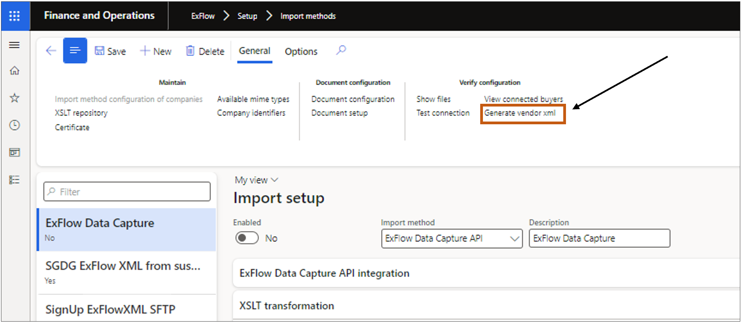This screenshot has width=742, height=324.
Task: Open Certificate
Action: pos(72,127)
